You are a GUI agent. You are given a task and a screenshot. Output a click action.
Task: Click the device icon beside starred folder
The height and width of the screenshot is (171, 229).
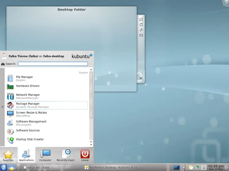(x=18, y=167)
